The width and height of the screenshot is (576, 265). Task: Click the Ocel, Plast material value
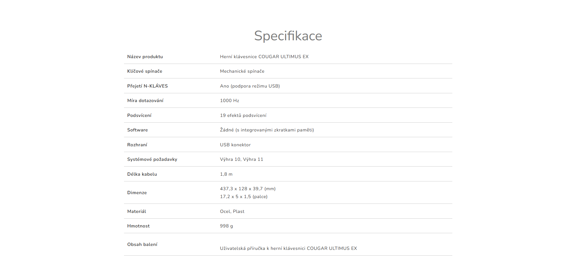(232, 211)
